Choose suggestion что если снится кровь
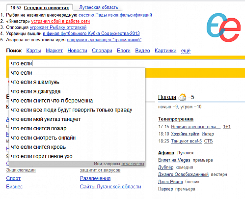Image resolution: width=245 pixels, height=199 pixels. click(x=77, y=147)
